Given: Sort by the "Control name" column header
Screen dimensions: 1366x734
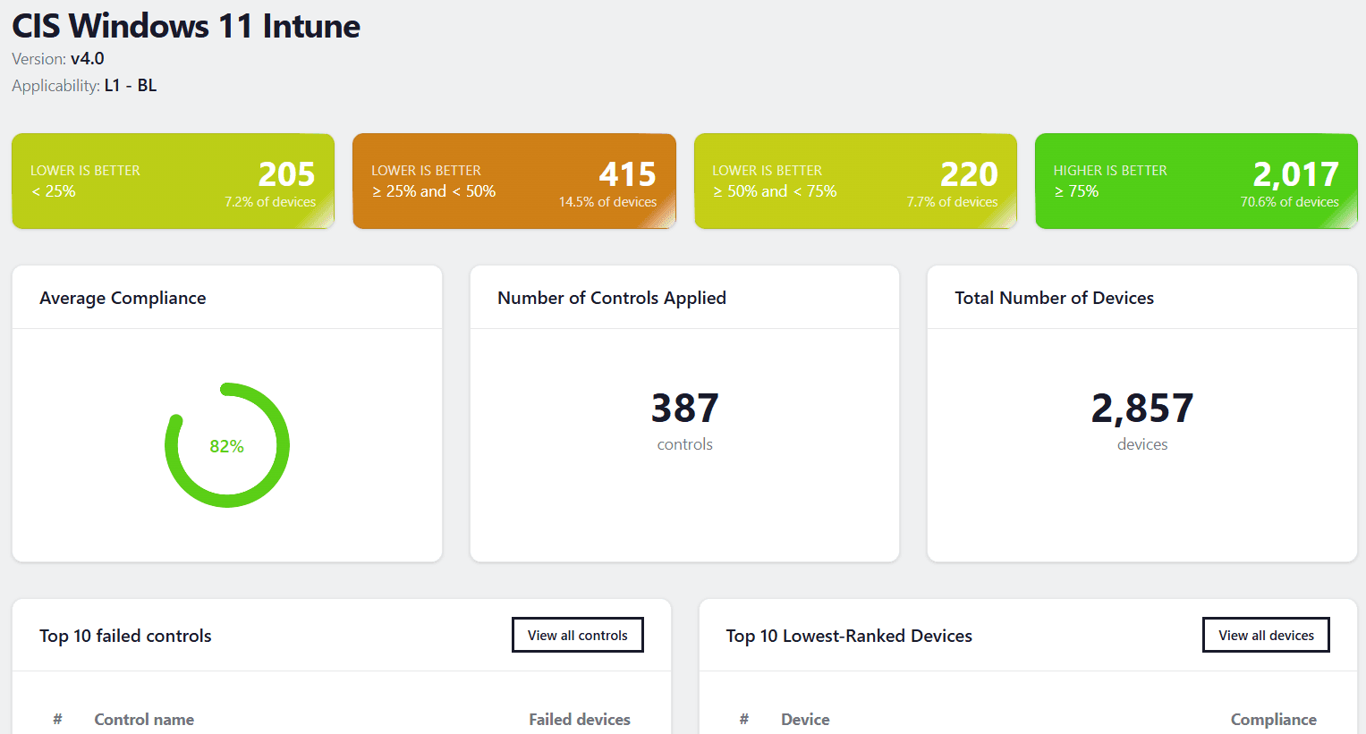Looking at the screenshot, I should (144, 719).
